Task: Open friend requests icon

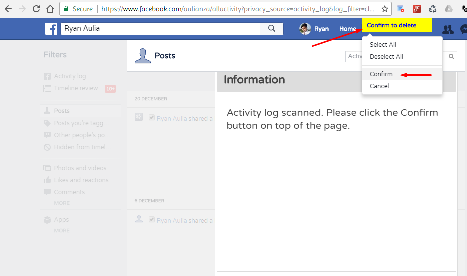Action: (448, 29)
